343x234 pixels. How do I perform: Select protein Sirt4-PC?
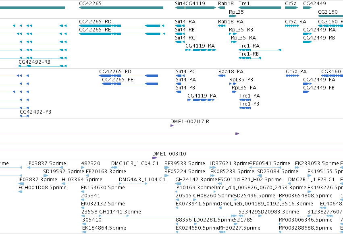coord(180,76)
